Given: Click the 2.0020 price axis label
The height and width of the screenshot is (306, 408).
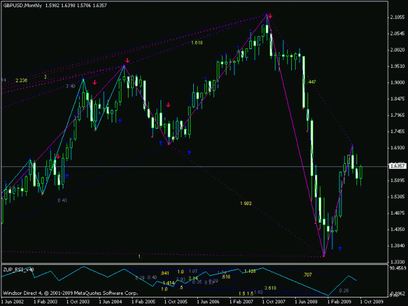Looking at the screenshot, I should (x=398, y=50).
